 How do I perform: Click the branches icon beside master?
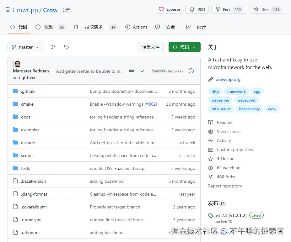(x=53, y=47)
